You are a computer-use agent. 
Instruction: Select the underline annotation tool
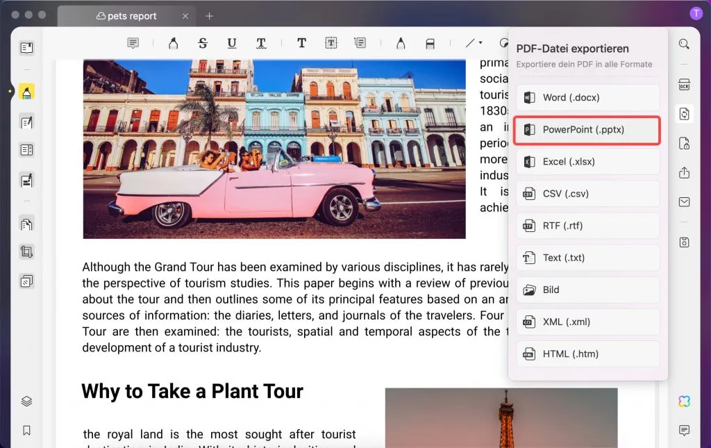(231, 43)
